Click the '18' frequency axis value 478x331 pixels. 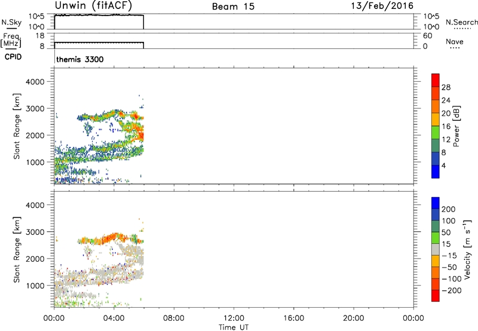pos(40,36)
